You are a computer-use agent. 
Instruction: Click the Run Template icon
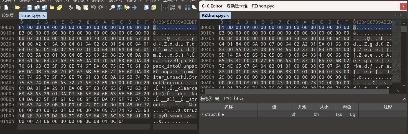154,7
